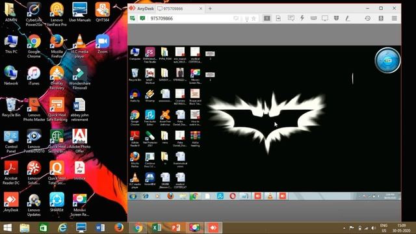The image size is (416, 234).
Task: Open Word from the local taskbar
Action: click(x=100, y=228)
